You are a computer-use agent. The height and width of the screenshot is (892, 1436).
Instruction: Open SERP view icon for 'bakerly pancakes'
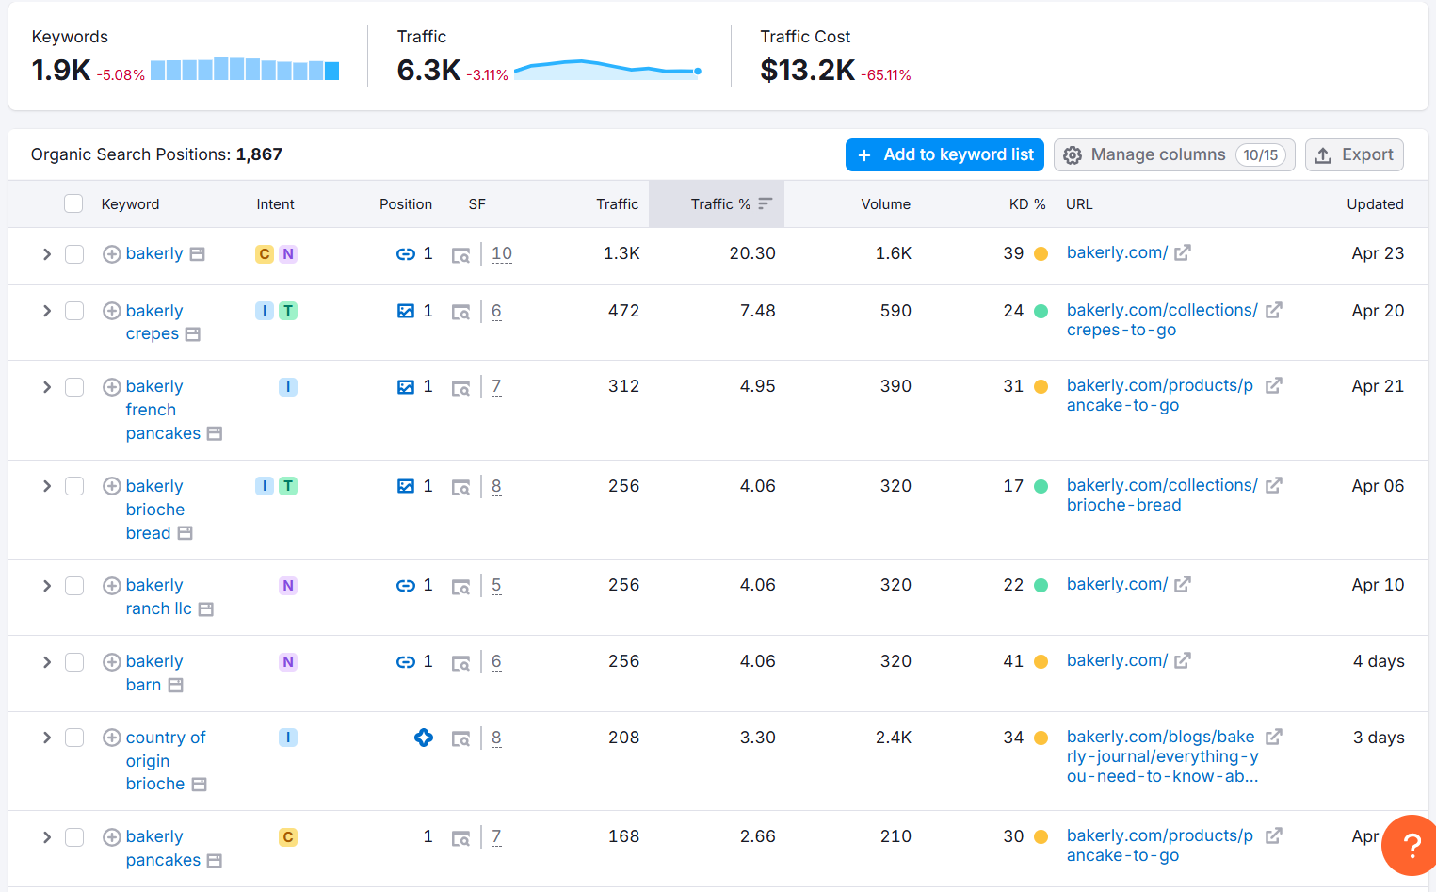click(x=460, y=838)
